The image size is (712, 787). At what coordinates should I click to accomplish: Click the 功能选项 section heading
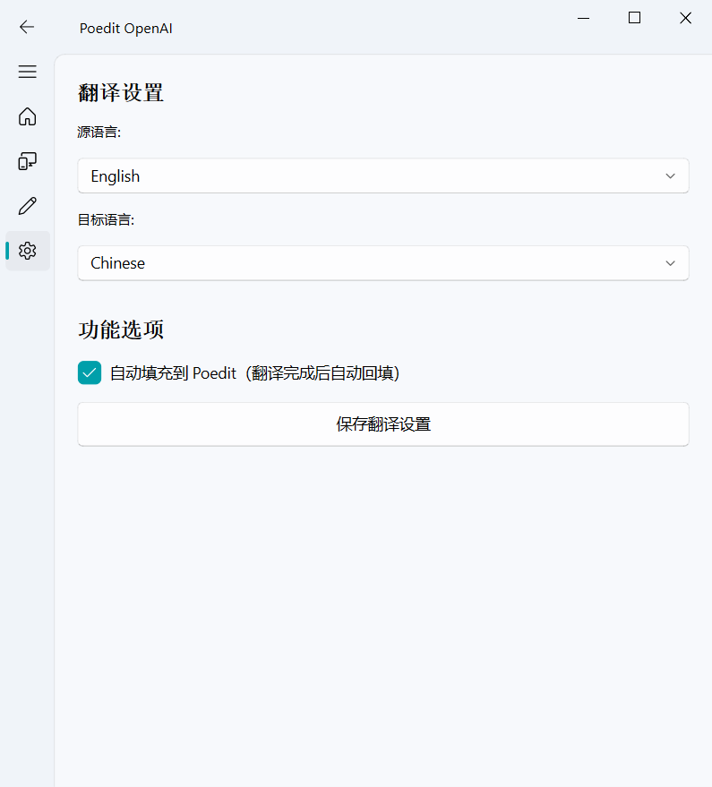click(x=121, y=329)
